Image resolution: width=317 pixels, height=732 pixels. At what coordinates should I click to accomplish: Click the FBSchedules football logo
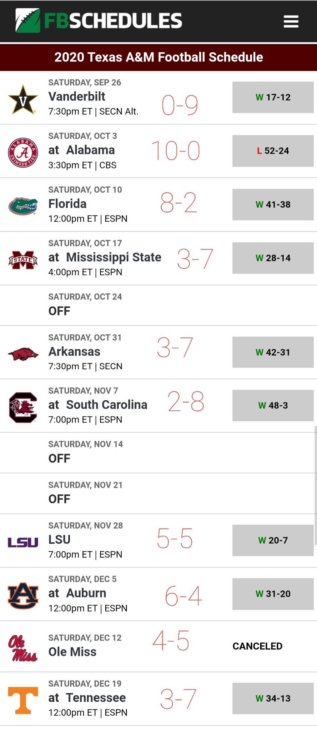pyautogui.click(x=28, y=21)
